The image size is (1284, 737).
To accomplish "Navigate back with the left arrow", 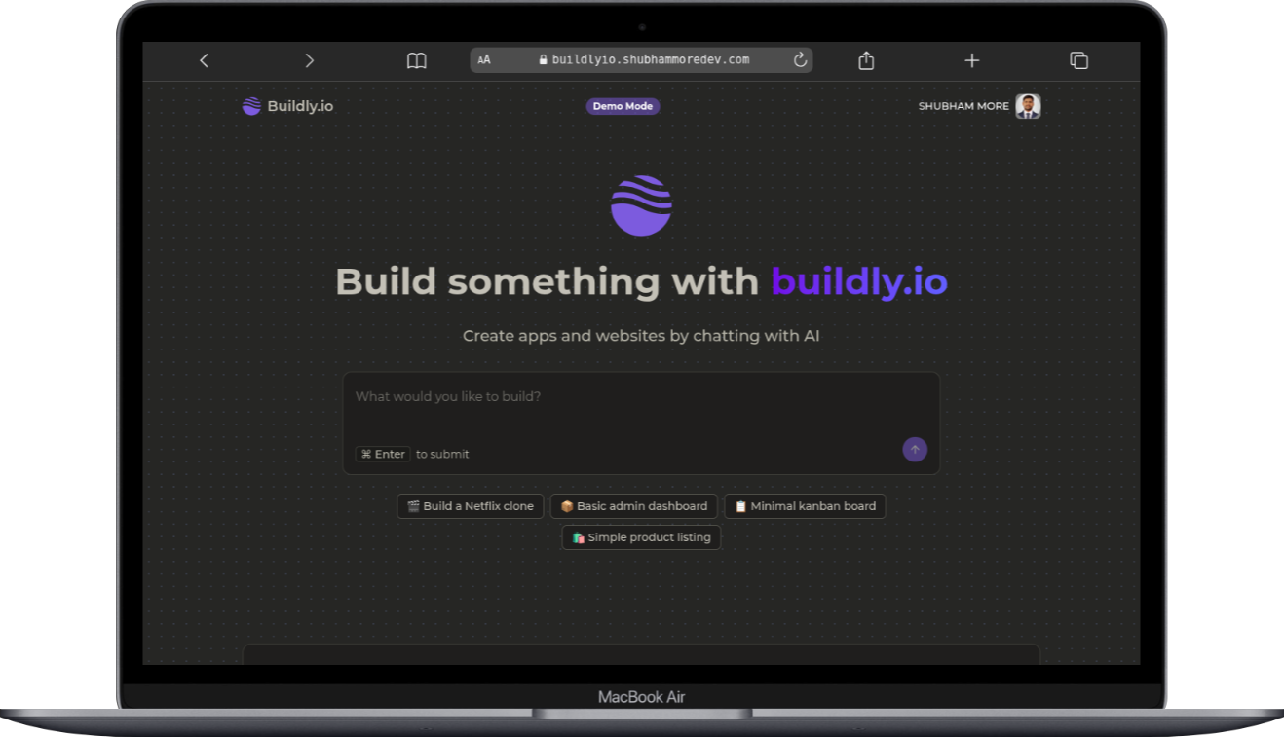I will [204, 59].
